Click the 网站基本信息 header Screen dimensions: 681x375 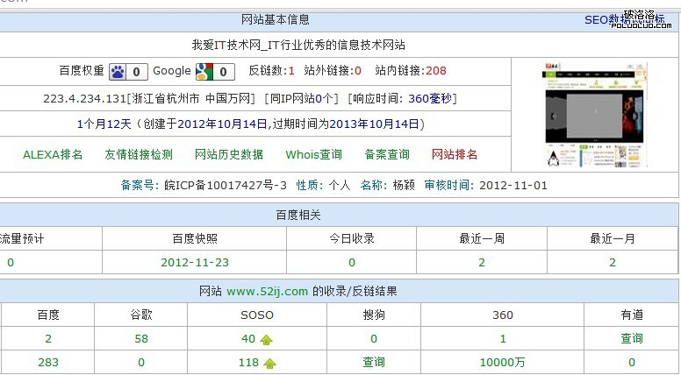click(276, 19)
